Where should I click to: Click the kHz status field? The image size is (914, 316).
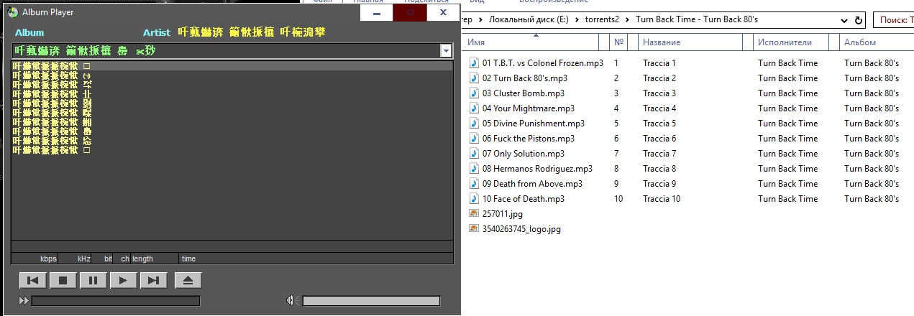[x=84, y=259]
